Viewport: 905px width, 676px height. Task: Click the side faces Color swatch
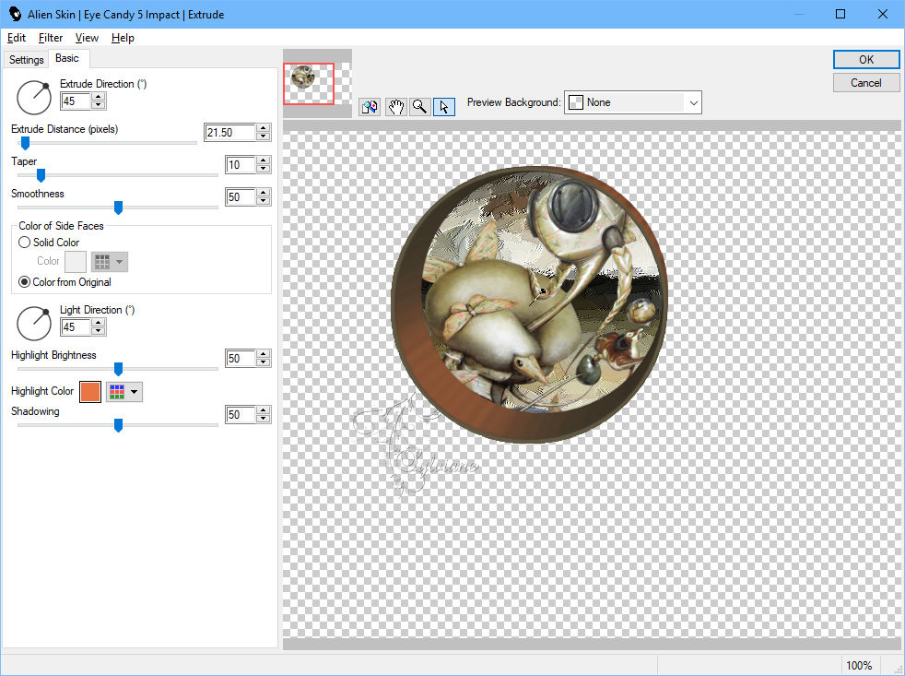[76, 262]
